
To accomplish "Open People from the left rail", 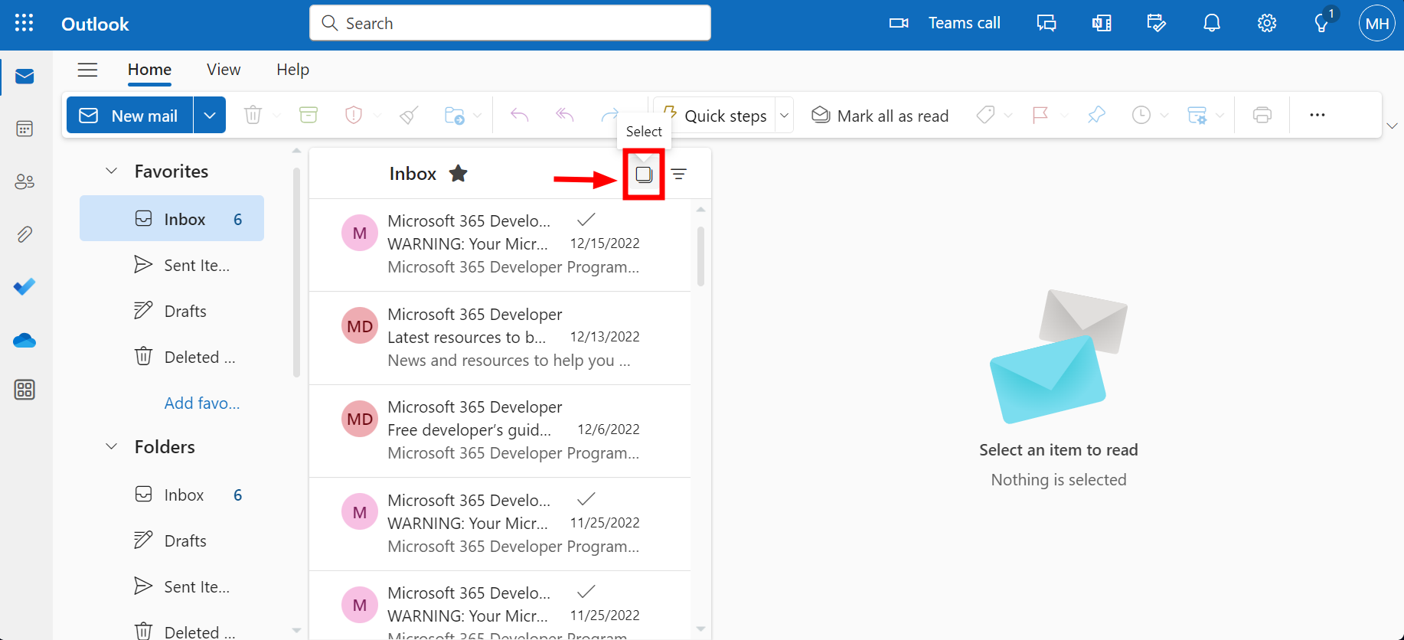I will [24, 181].
